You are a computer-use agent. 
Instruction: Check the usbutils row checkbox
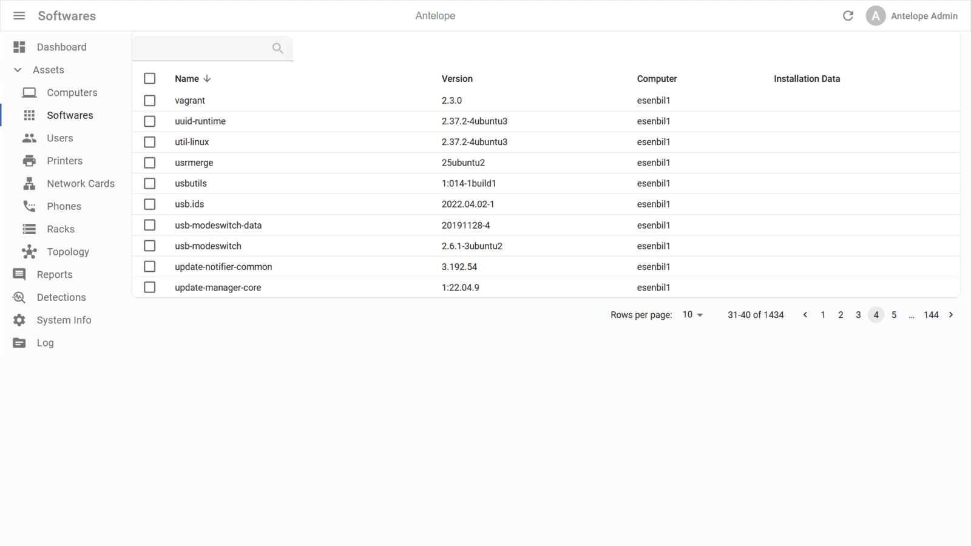[150, 183]
